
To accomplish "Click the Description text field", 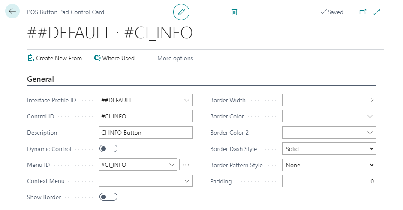I will click(x=146, y=133).
